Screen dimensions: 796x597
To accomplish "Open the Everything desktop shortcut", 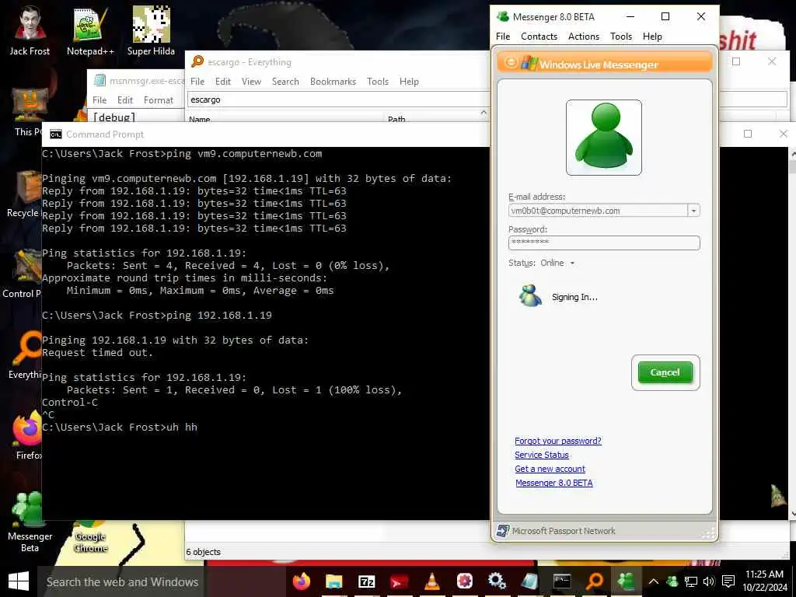I will 26,354.
